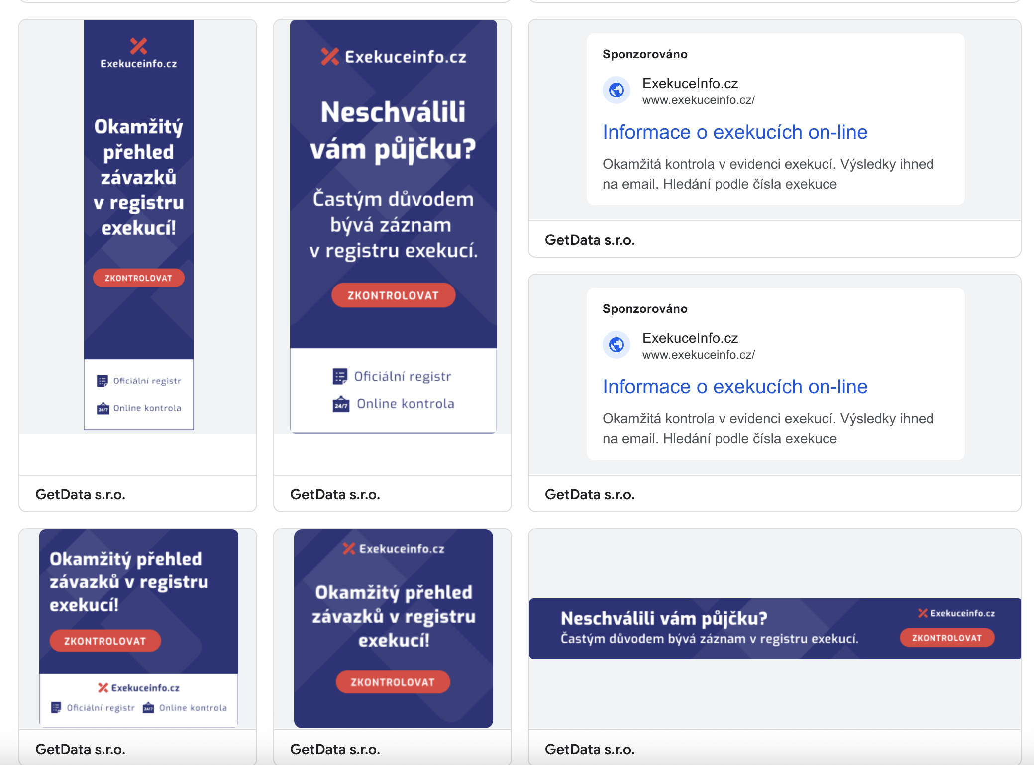Image resolution: width=1034 pixels, height=765 pixels.
Task: Click the www.exekuceinfo.cz/ URL in the upper sponsored ad
Action: [x=699, y=100]
